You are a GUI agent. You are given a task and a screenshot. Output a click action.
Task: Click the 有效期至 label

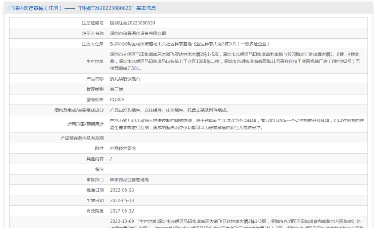[x=95, y=211]
